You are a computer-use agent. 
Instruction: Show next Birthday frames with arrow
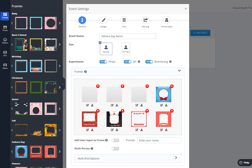[x=60, y=66]
